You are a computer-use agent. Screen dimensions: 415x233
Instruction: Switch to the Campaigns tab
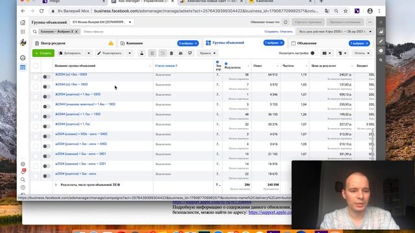(x=160, y=43)
